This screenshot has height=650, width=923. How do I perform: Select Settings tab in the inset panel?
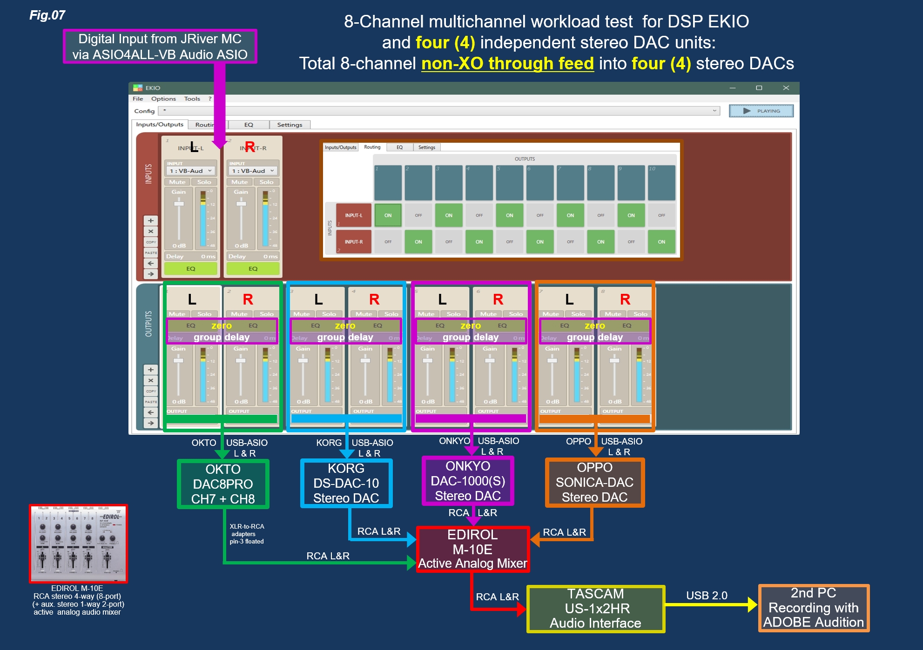(427, 147)
